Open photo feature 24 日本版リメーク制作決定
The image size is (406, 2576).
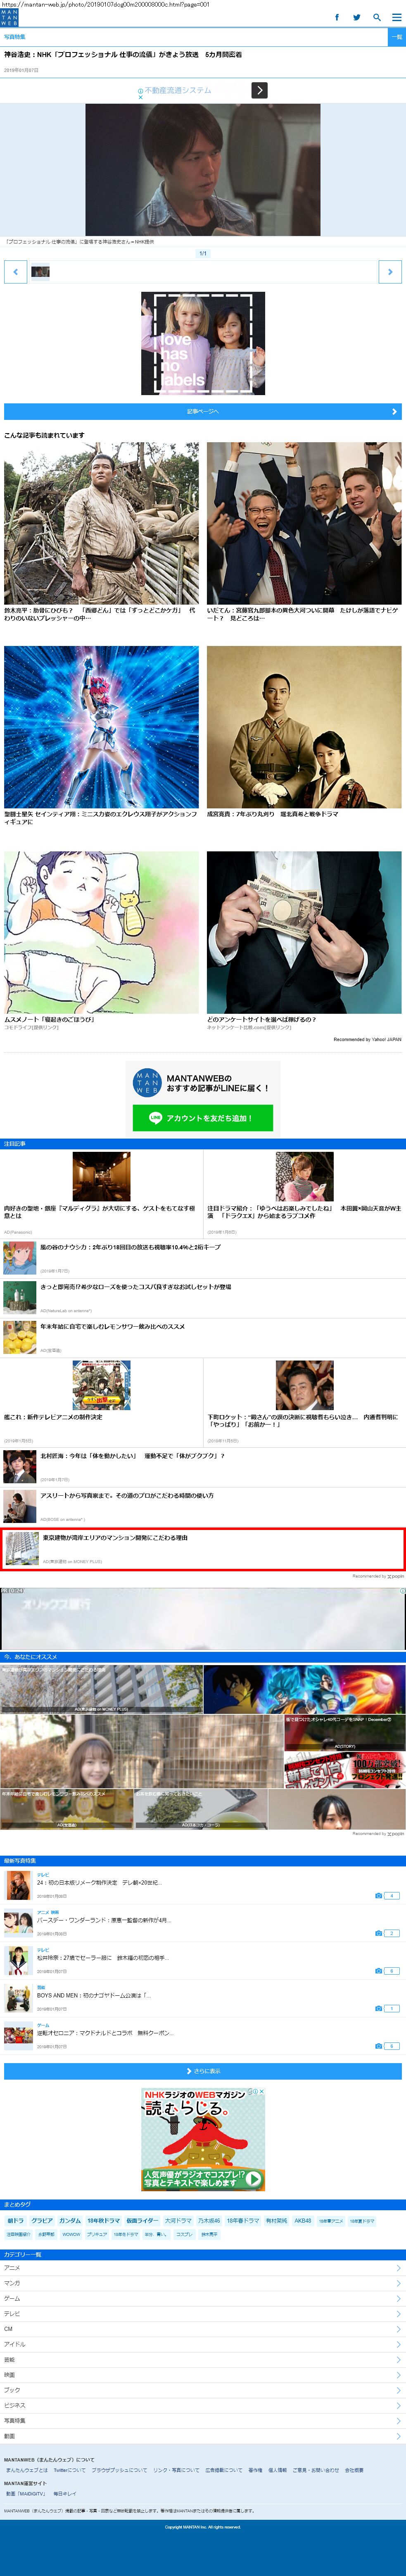pos(203,1885)
